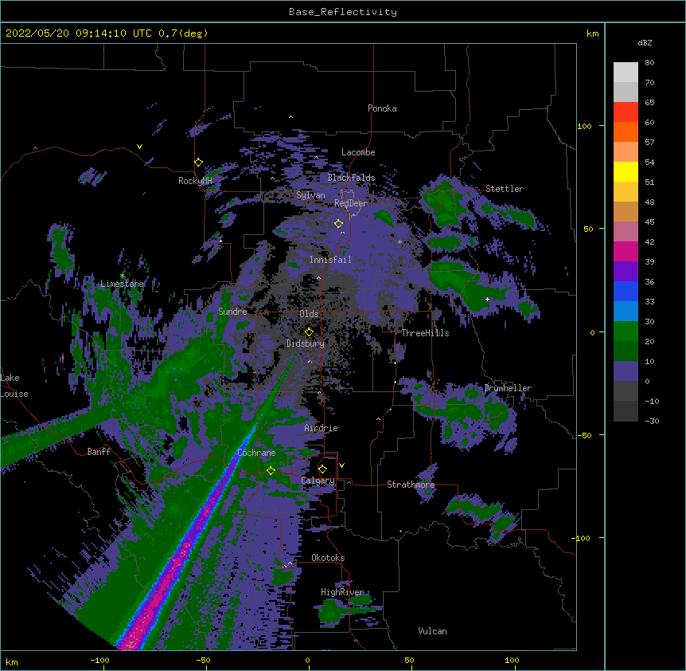Click the yellow V marker right of Calgary diamond
The height and width of the screenshot is (671, 686).
(x=341, y=465)
